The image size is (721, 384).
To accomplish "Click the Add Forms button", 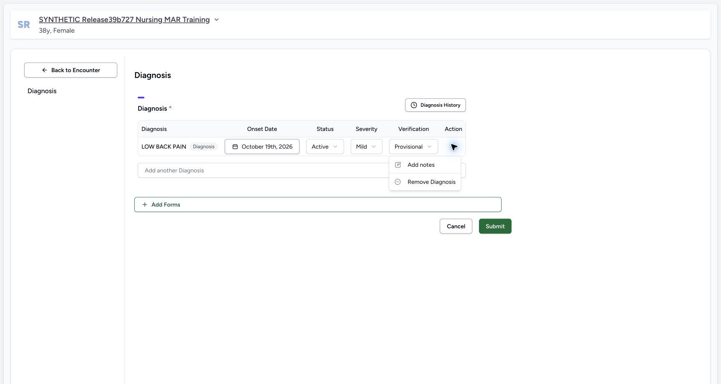I will 318,205.
